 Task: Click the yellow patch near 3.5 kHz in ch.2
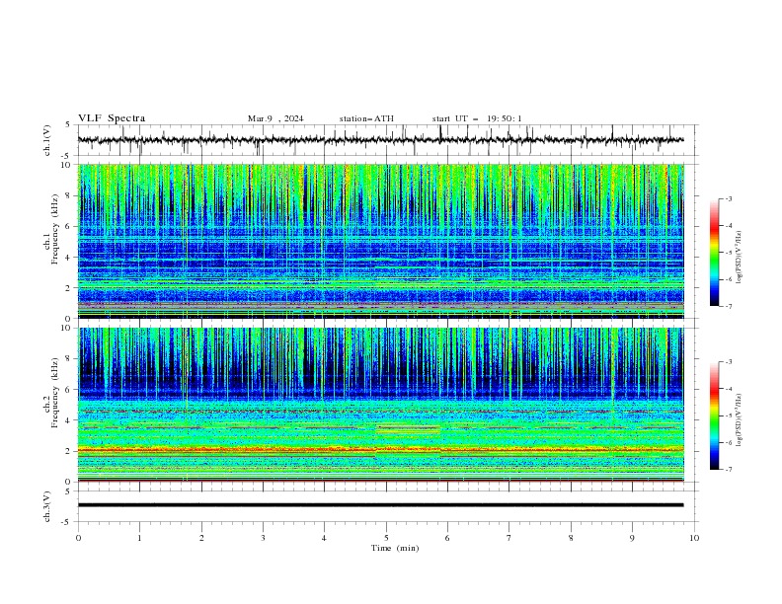[408, 429]
